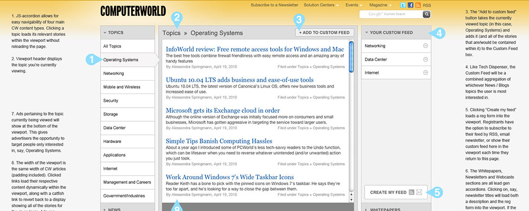Click the blue scrollbar thumb in viewport
The width and height of the screenshot is (529, 211).
click(x=351, y=56)
